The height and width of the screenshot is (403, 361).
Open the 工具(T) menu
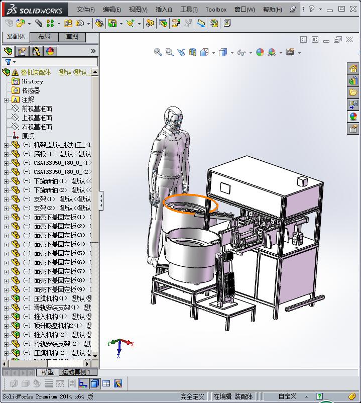[189, 10]
